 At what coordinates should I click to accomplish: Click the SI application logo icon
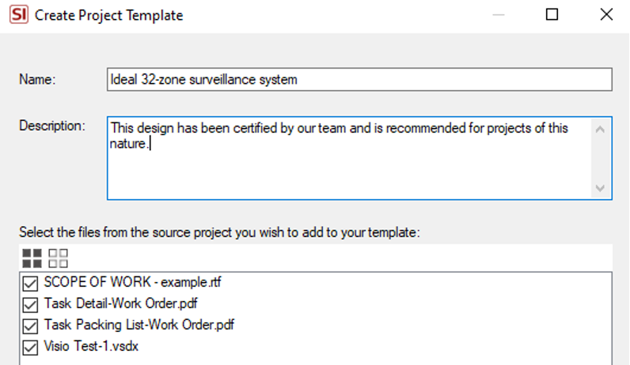pyautogui.click(x=19, y=14)
